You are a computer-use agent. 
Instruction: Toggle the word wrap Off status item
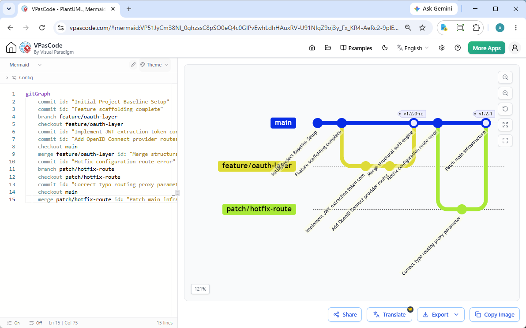[x=36, y=323]
